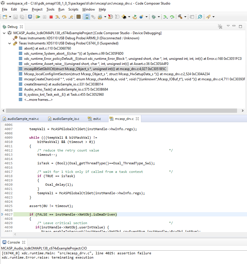This screenshot has width=247, height=264.
Task: Select the abort() at exit.c:110 stack frame
Action: pos(48,48)
